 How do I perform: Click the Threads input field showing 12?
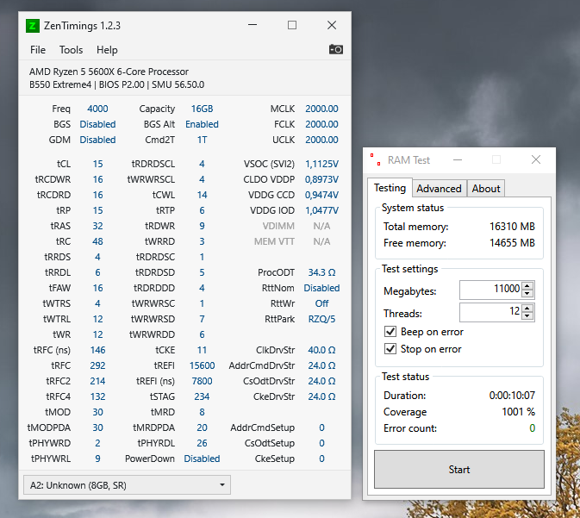pyautogui.click(x=490, y=312)
